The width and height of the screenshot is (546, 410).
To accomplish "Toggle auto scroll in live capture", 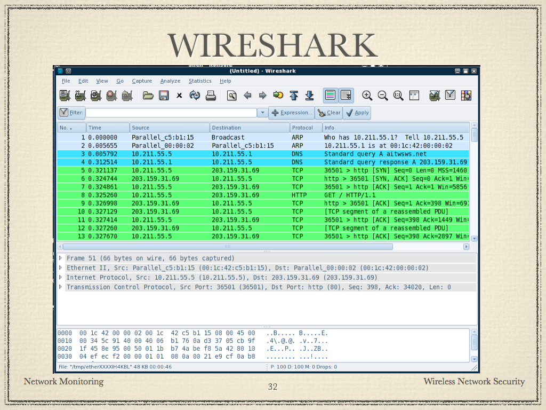I will tap(346, 96).
